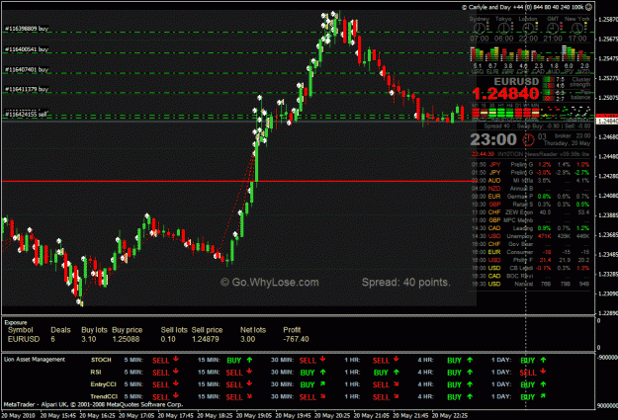Select the 08:00 EUR German P news row
Viewport: 618px width, 420px height.
(x=531, y=197)
